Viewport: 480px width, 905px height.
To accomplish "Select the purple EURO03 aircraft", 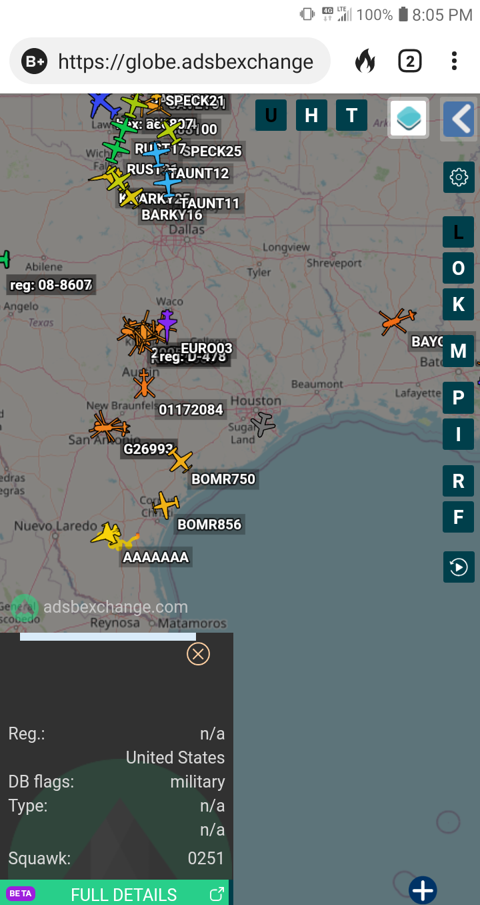I will pos(167,325).
